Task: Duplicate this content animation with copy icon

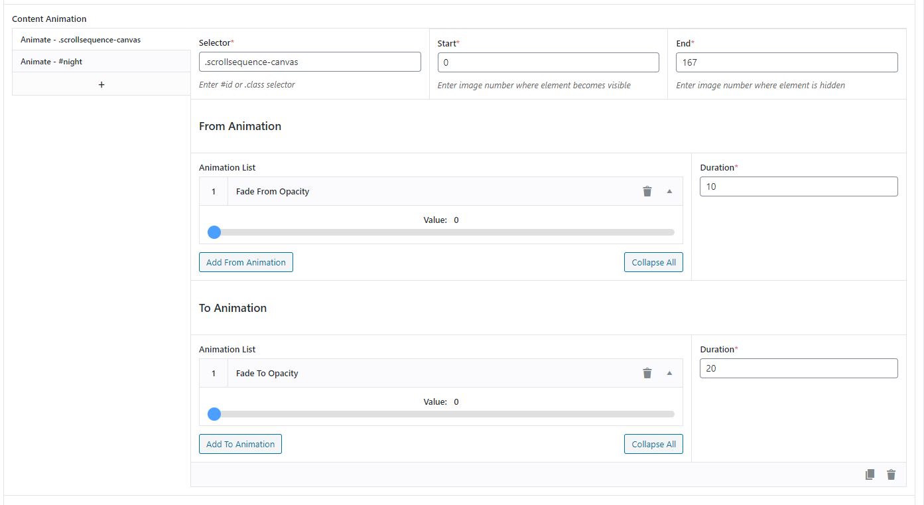Action: [x=870, y=474]
